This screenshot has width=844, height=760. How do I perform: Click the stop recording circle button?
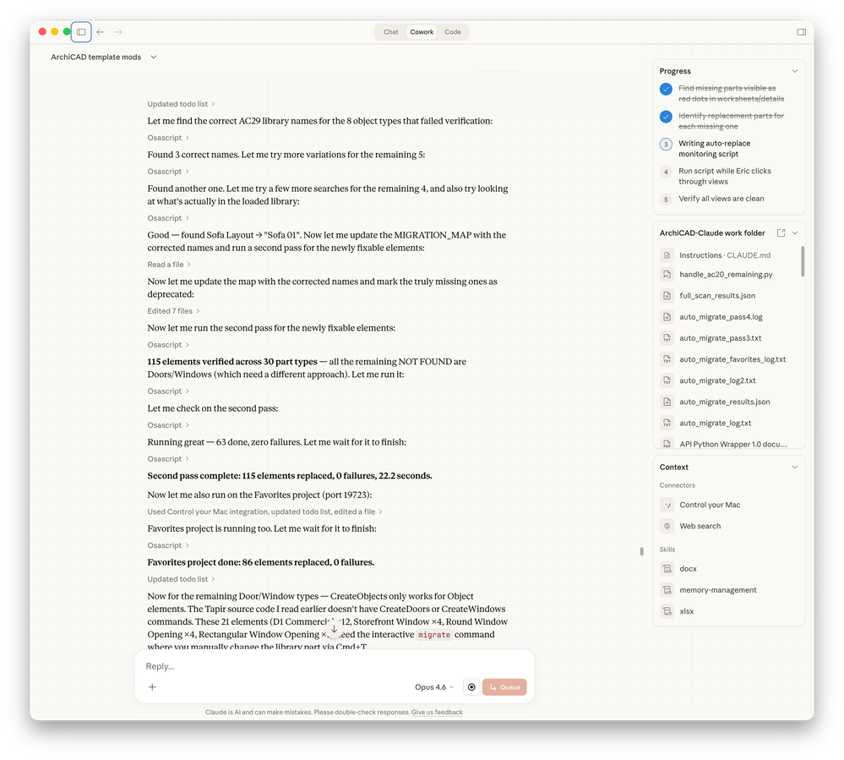coord(471,686)
